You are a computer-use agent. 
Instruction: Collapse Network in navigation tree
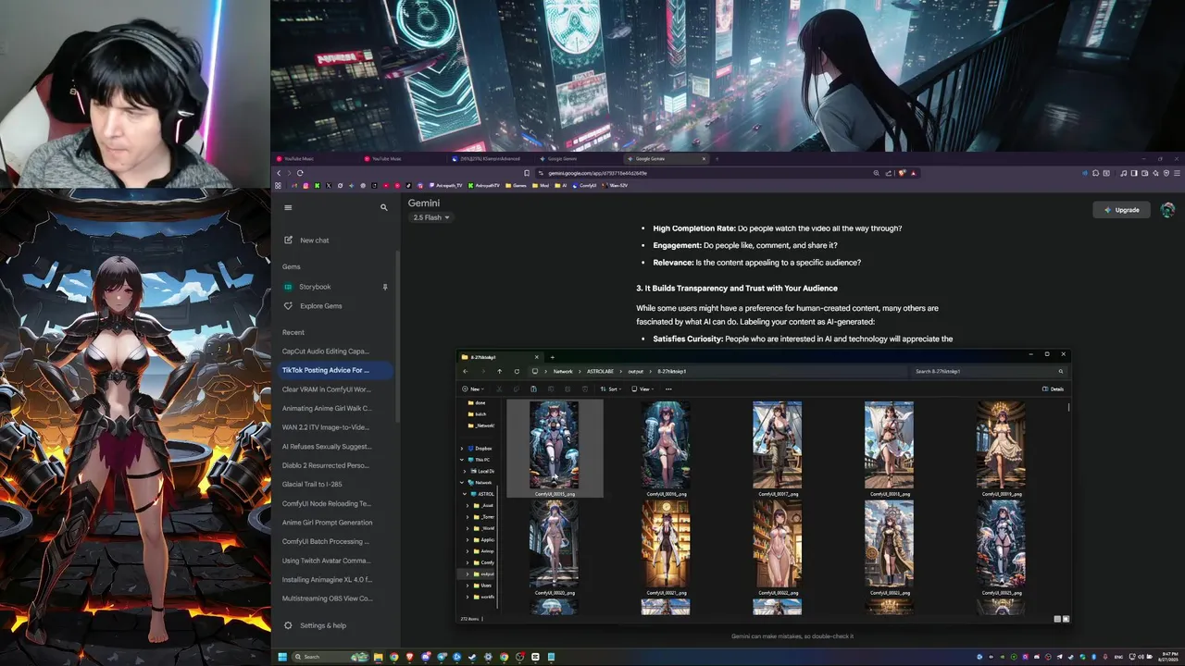[462, 483]
